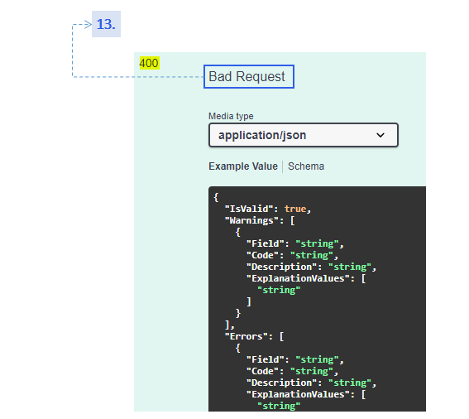Click "ExplanationValues" key under Errors
Image resolution: width=469 pixels, height=419 pixels.
point(298,394)
